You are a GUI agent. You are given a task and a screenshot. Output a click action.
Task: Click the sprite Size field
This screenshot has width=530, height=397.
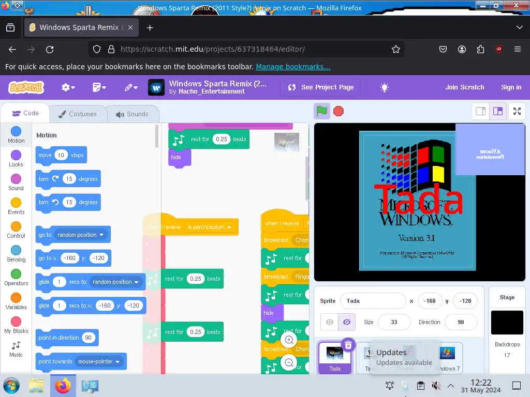[x=394, y=322]
